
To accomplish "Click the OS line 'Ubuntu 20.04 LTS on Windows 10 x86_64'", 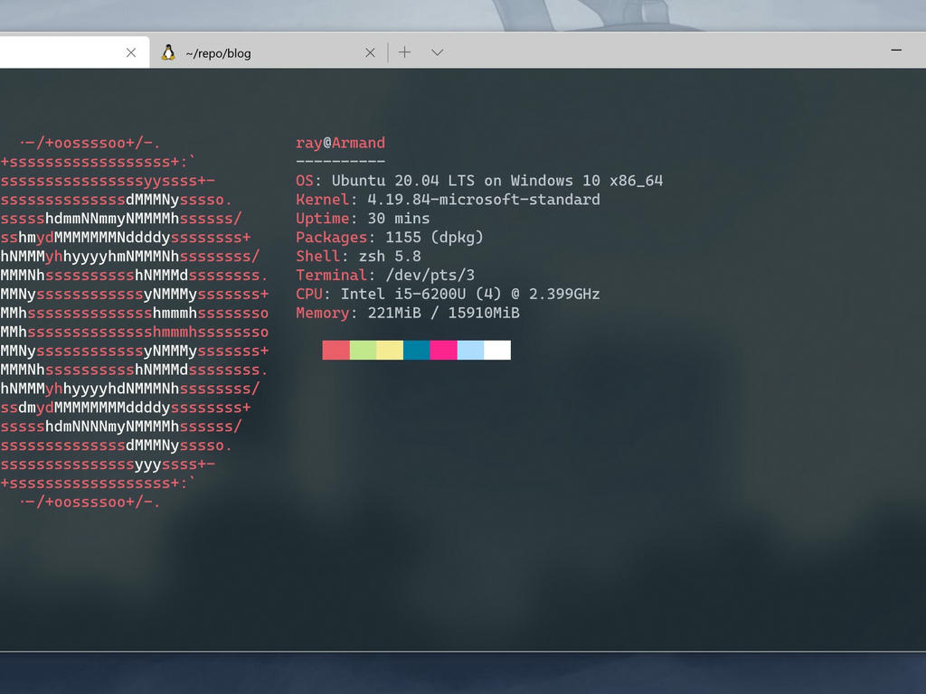I will pos(497,181).
